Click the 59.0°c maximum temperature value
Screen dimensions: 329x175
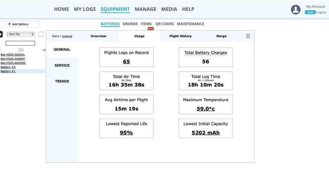206,109
